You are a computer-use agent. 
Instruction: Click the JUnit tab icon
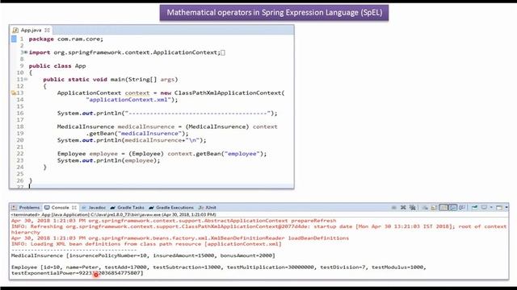pos(201,208)
